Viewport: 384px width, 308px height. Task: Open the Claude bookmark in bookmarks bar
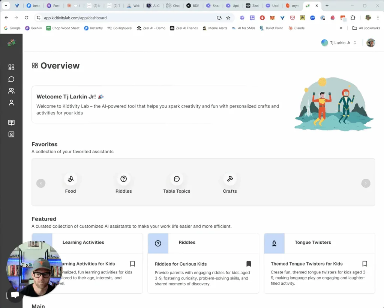296,28
